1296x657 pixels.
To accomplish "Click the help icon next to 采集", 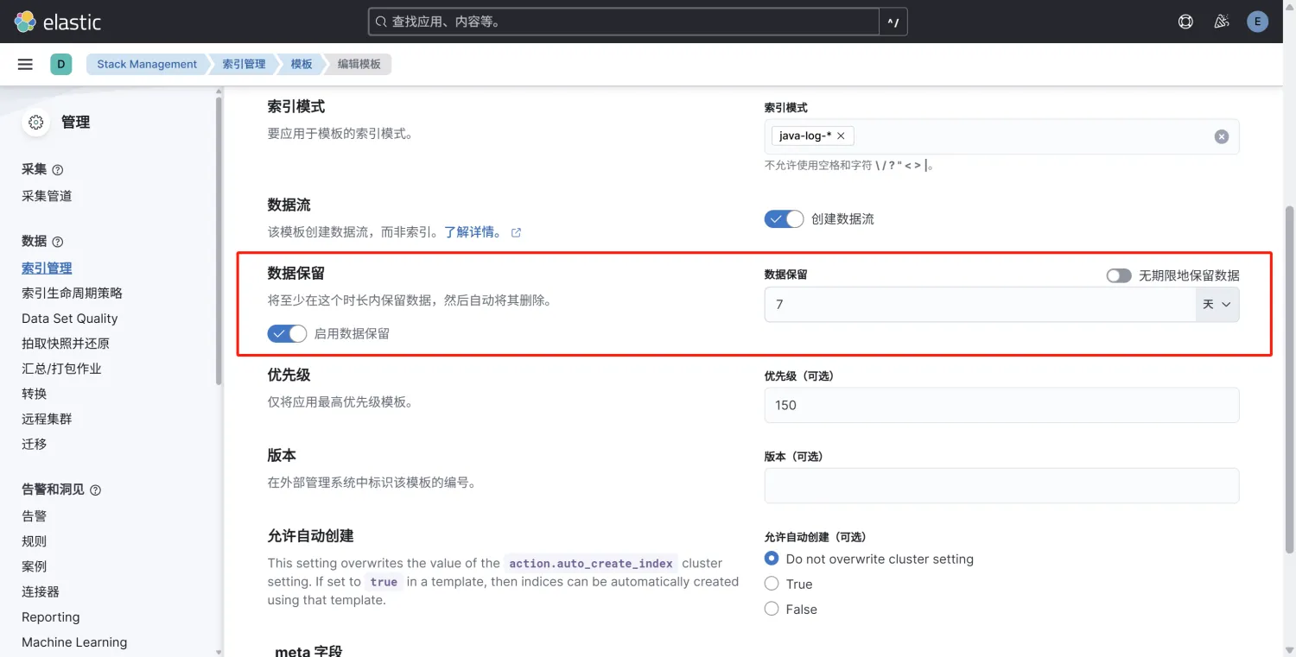I will tap(58, 170).
